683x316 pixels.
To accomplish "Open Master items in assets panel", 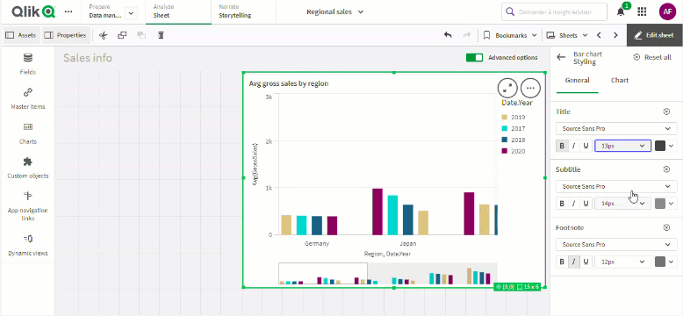I will (28, 99).
